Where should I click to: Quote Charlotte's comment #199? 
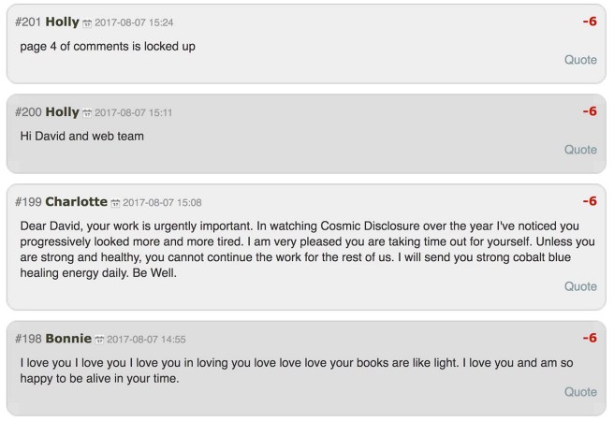click(580, 286)
